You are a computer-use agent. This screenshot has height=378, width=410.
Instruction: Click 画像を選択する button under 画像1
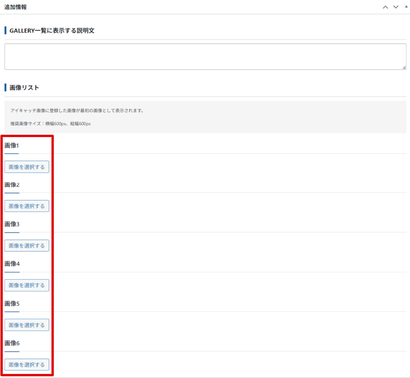pyautogui.click(x=27, y=167)
